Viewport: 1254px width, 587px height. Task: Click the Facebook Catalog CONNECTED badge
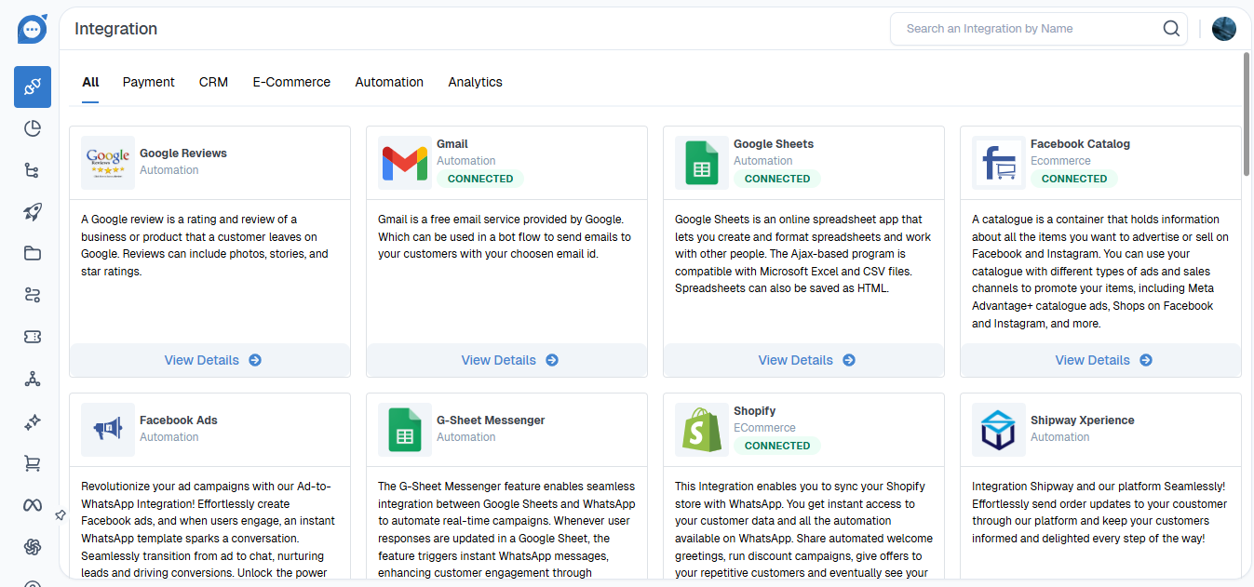[x=1074, y=179]
